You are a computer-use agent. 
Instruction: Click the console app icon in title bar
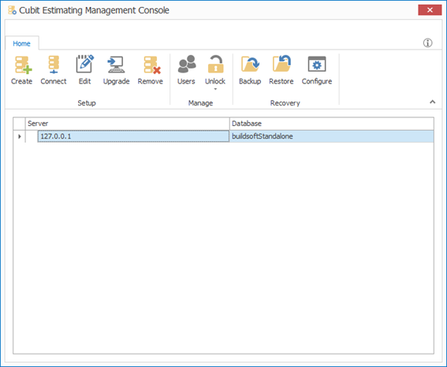click(12, 10)
